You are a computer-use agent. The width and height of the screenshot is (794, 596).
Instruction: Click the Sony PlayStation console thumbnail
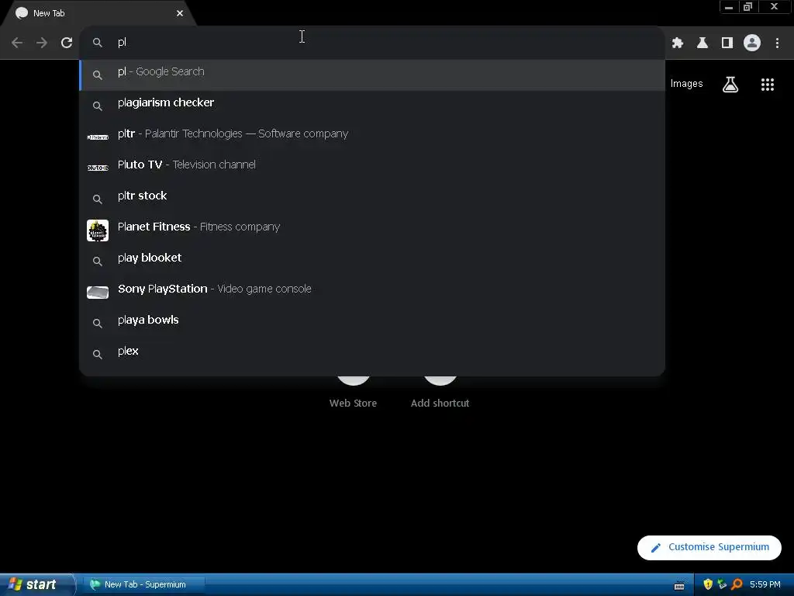[x=98, y=293]
